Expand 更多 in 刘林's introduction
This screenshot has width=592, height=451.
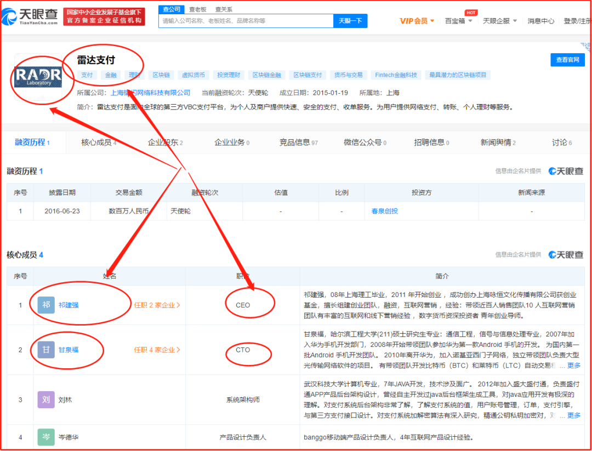(574, 415)
